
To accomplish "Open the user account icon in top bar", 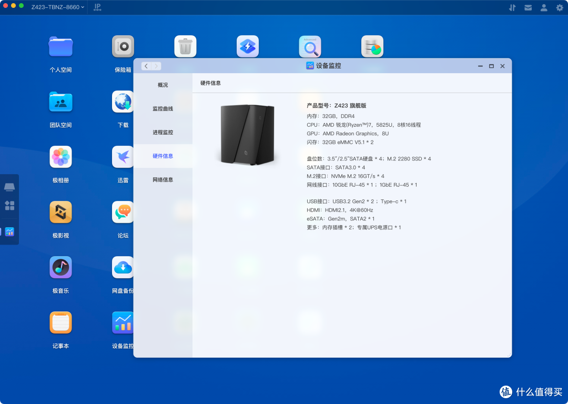I will click(x=544, y=7).
